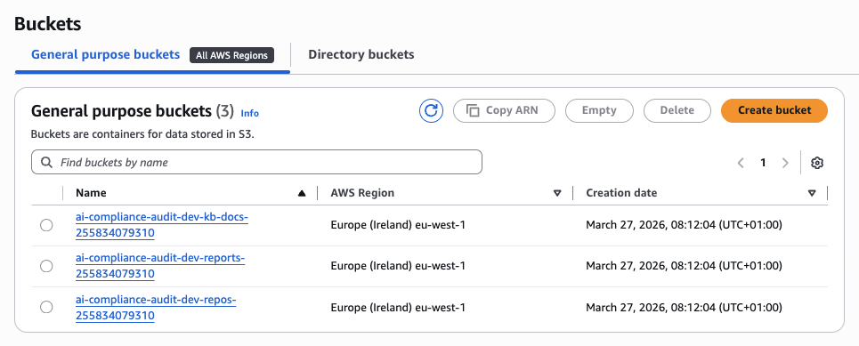Click the search magnifier icon
The height and width of the screenshot is (346, 859).
tap(46, 163)
